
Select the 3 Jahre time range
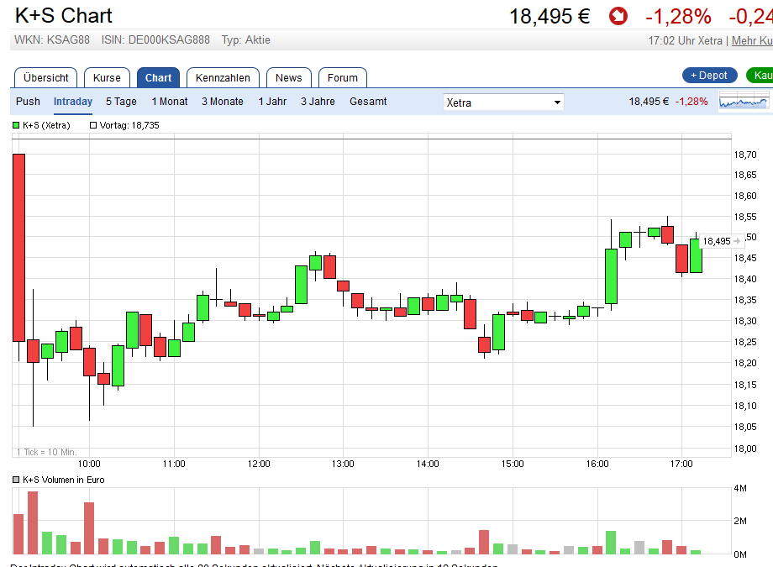318,102
